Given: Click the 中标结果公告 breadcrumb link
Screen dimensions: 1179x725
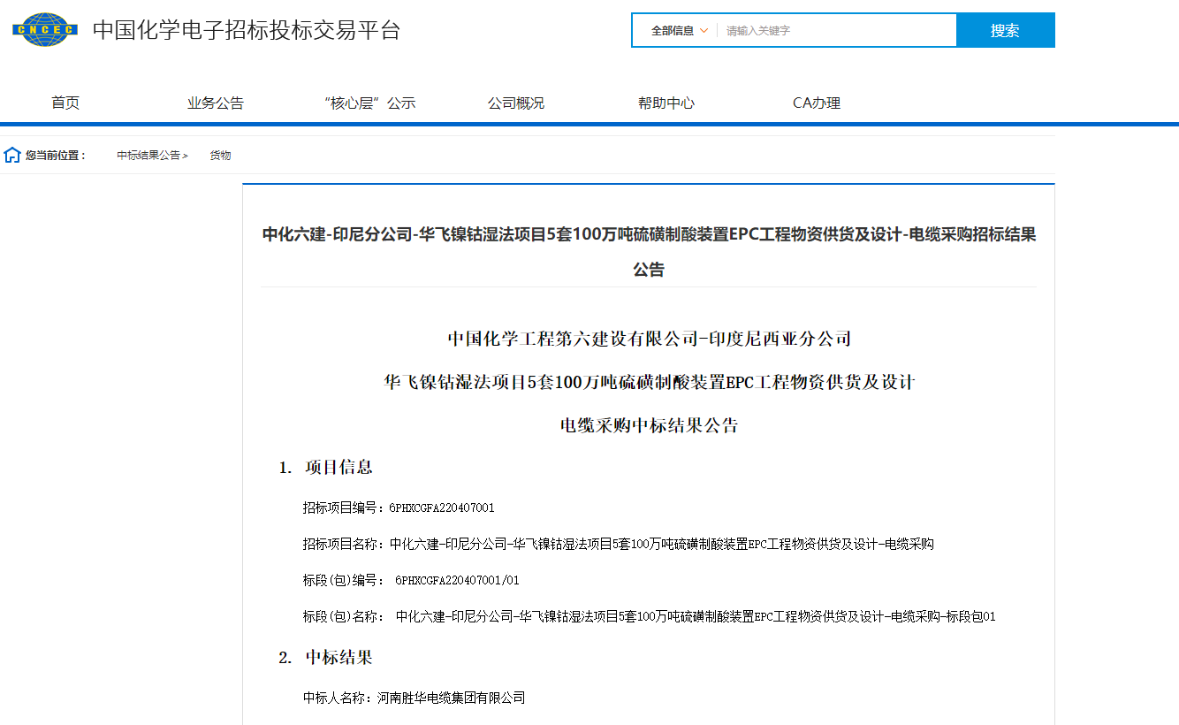Looking at the screenshot, I should 147,155.
